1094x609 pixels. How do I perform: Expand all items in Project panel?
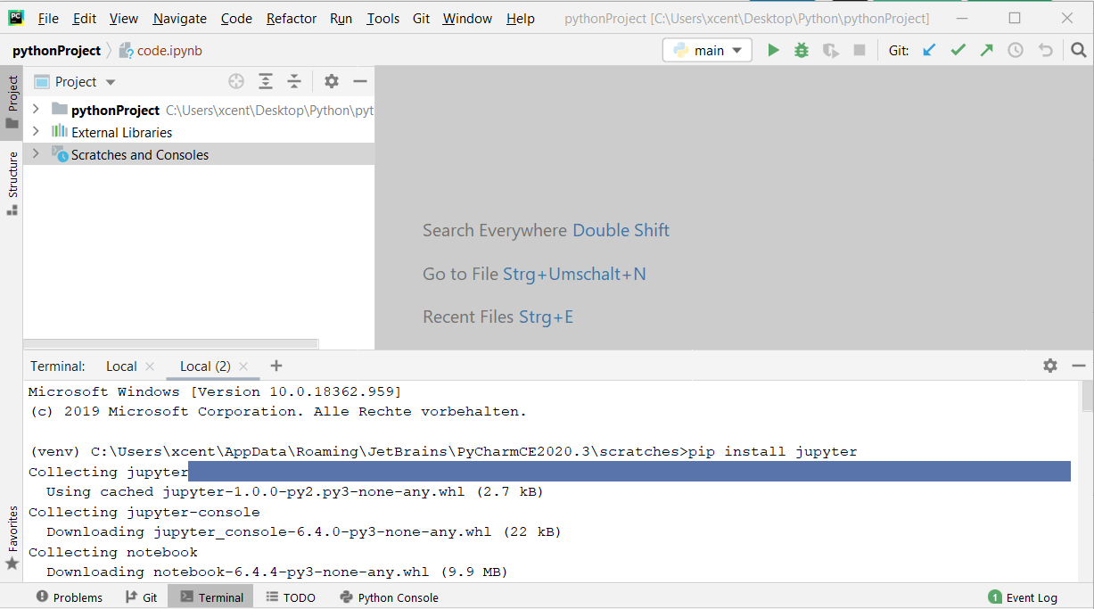[266, 81]
